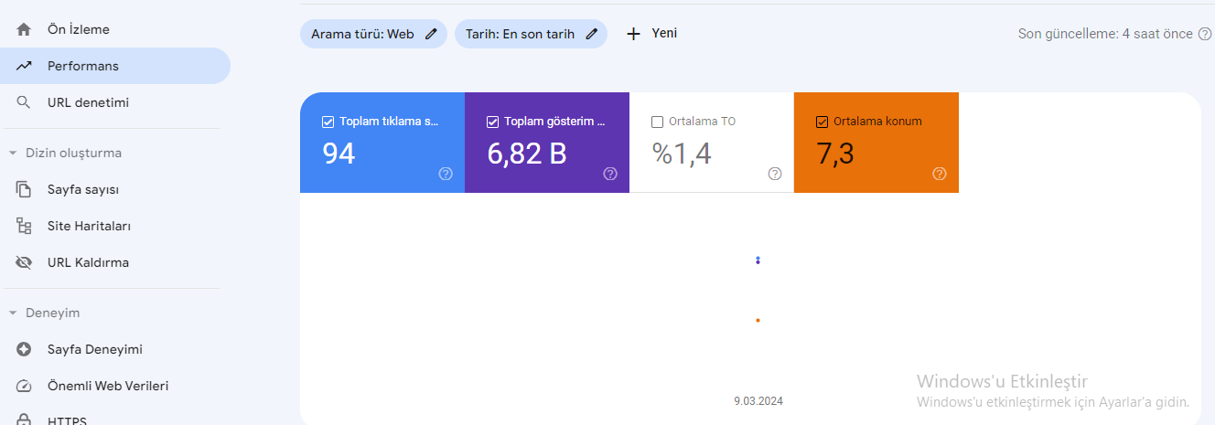Add a new filter with Yeni
The width and height of the screenshot is (1215, 425).
pos(651,34)
